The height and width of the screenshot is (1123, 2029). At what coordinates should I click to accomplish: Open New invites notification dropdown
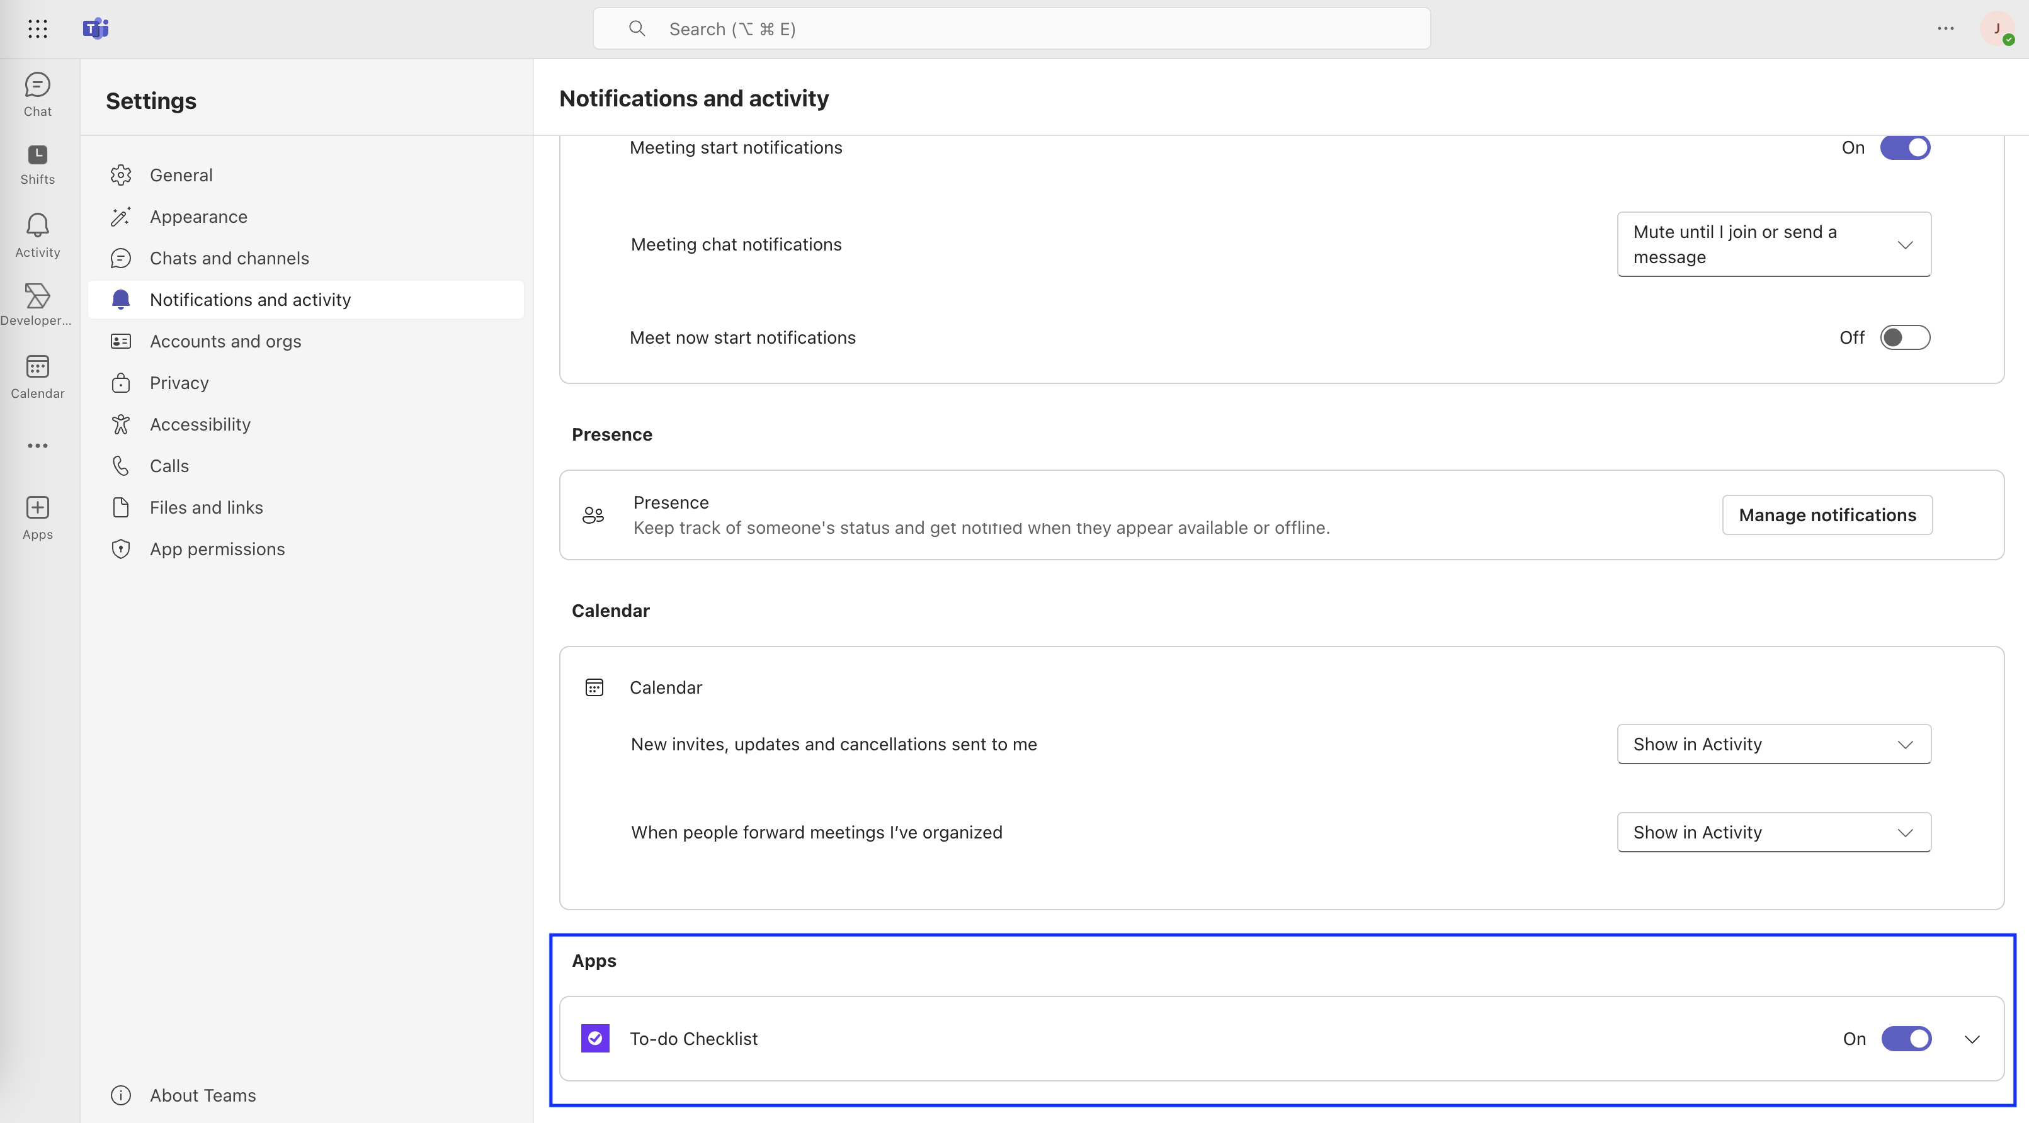[1773, 743]
